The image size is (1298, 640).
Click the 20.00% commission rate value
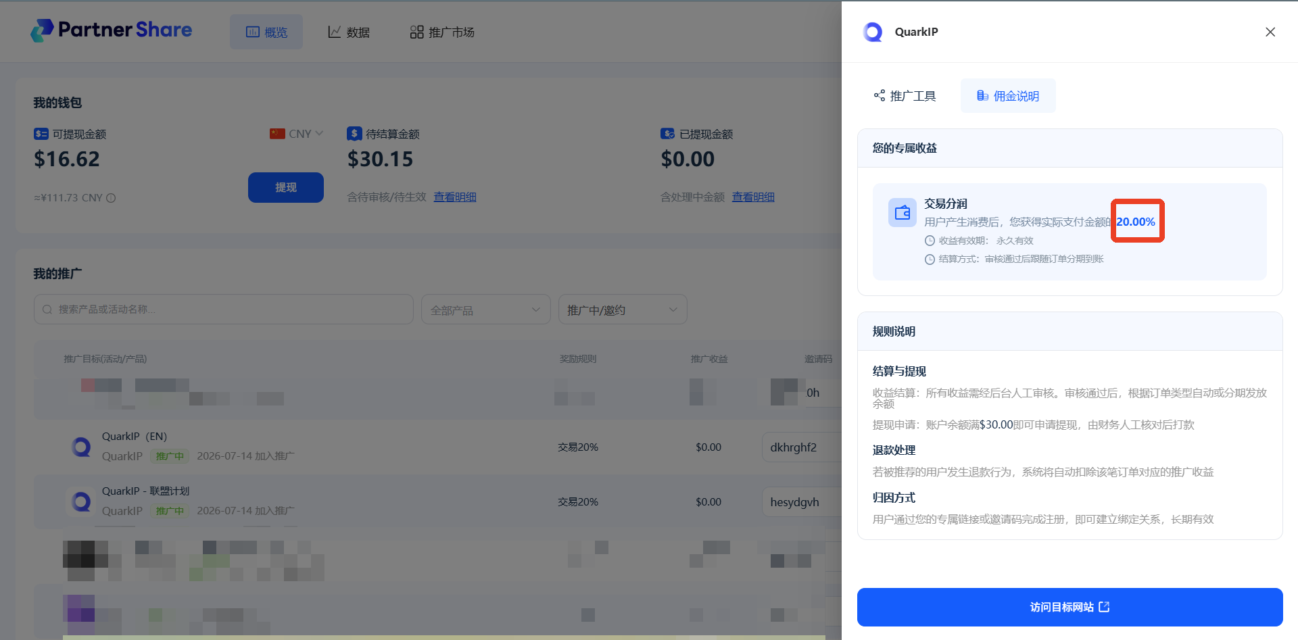click(x=1136, y=222)
